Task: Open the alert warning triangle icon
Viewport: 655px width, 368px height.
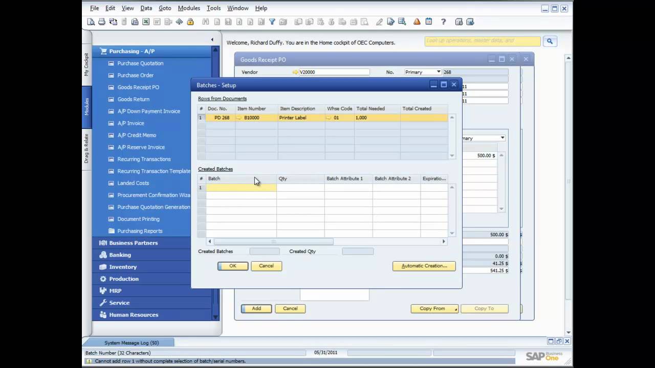Action: coord(417,21)
